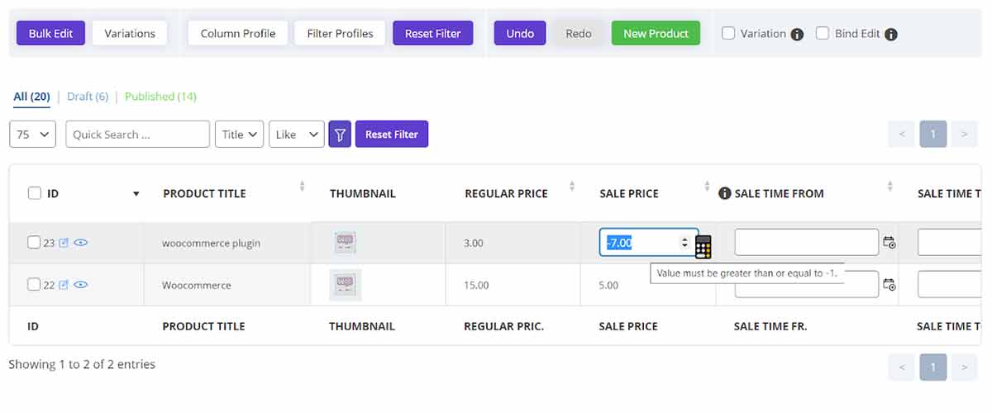View product 23 with the eye icon
Image resolution: width=992 pixels, height=412 pixels.
click(x=81, y=243)
